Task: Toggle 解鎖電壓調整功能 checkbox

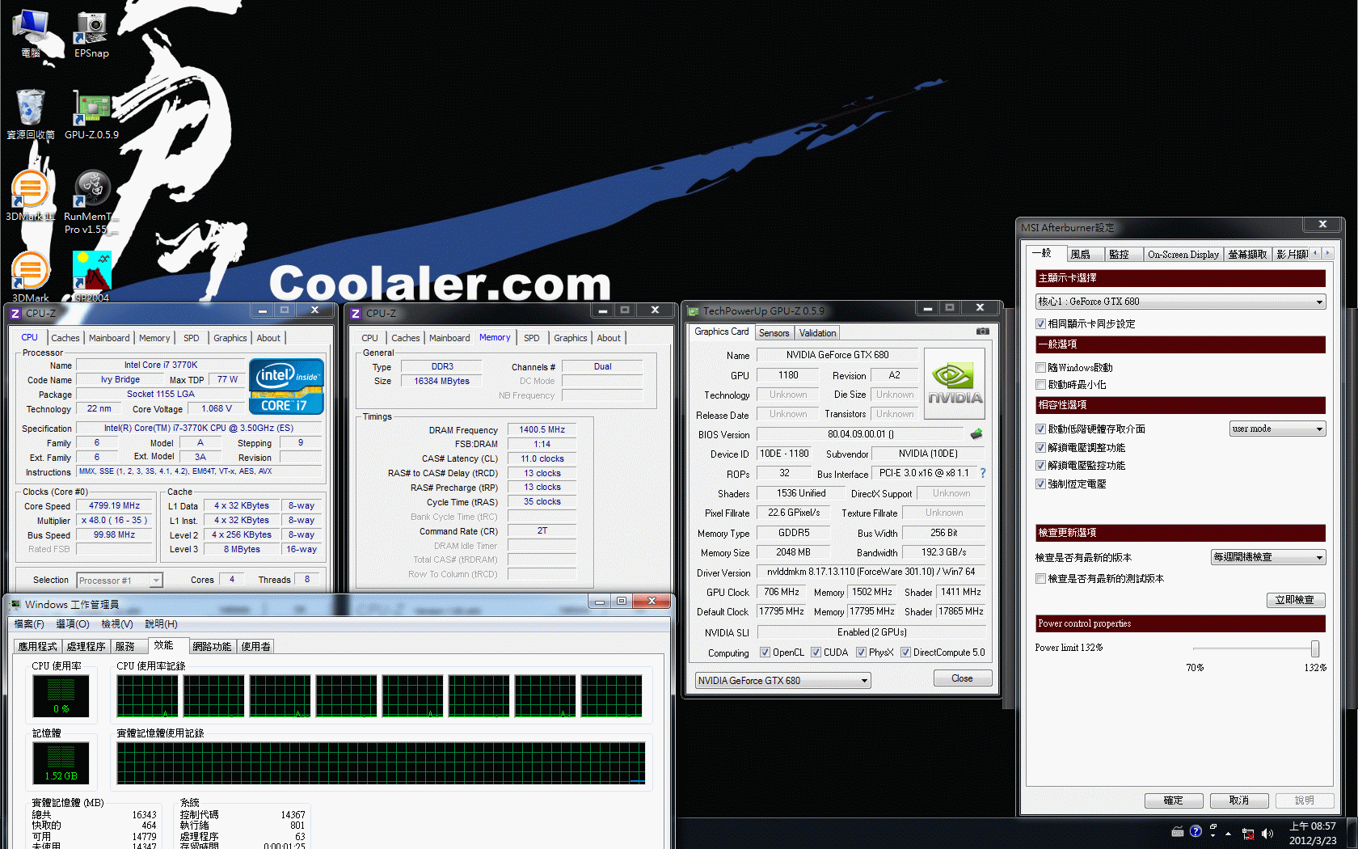Action: pyautogui.click(x=1041, y=447)
